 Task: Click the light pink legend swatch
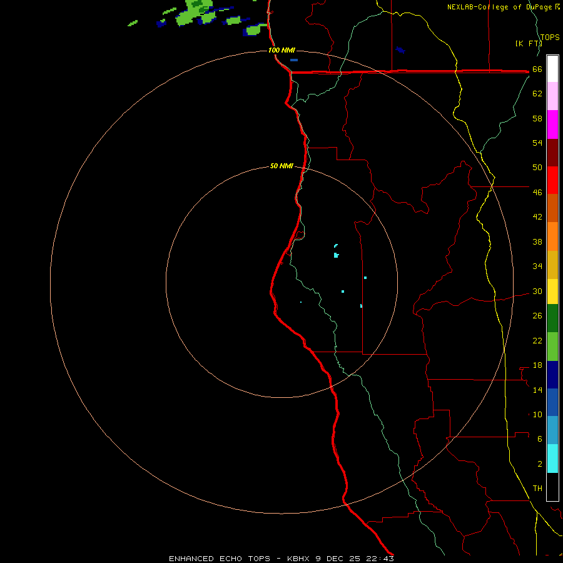[x=552, y=96]
